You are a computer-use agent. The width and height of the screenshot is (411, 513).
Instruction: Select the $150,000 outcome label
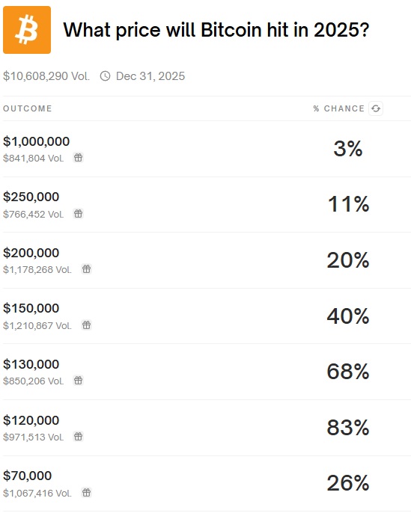coord(31,308)
